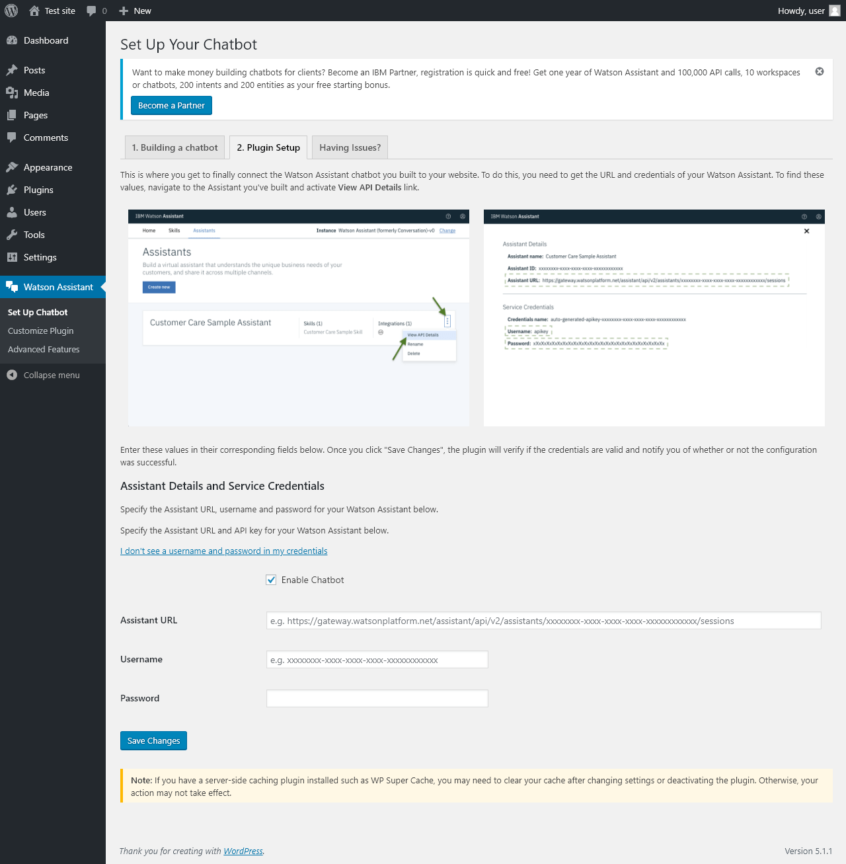Screen dimensions: 846x864
Task: Focus the Assistant URL input field
Action: (544, 621)
